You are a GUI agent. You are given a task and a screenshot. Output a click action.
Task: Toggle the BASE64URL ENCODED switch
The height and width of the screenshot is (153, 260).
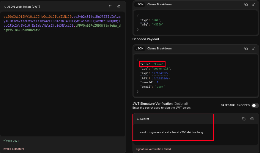[255, 105]
